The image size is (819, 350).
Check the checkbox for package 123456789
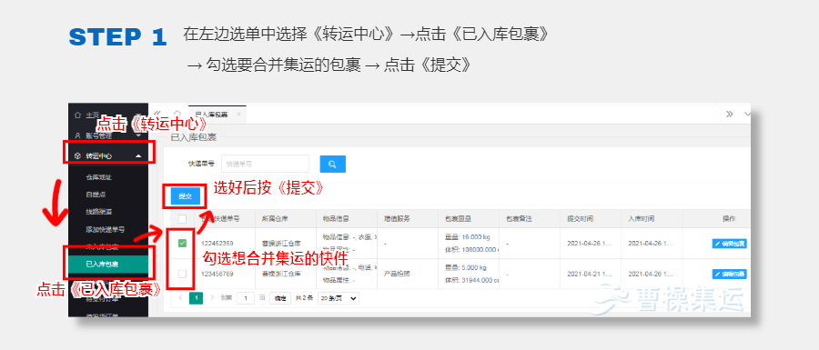pyautogui.click(x=182, y=274)
